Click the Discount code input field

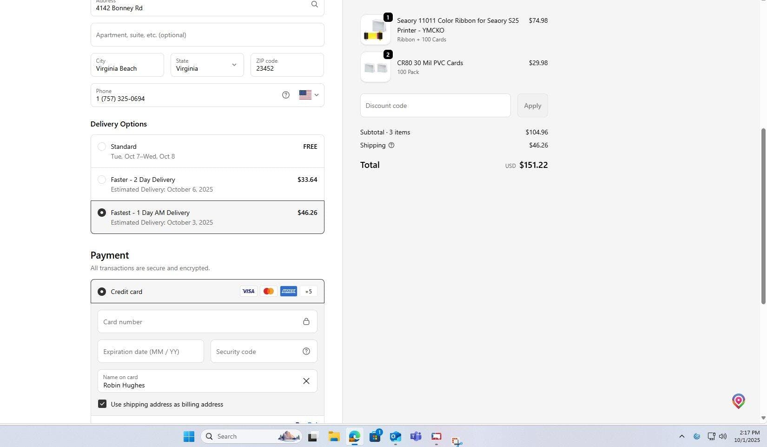click(x=435, y=106)
